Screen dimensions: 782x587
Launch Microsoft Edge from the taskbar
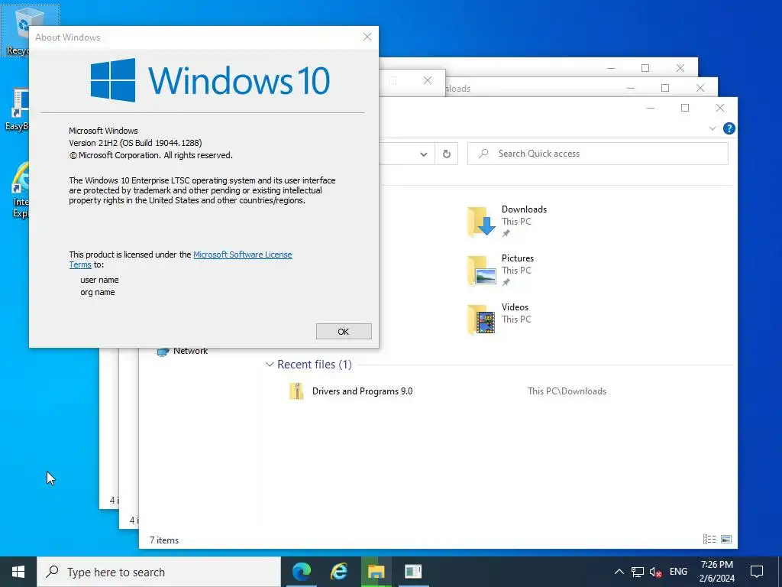pos(301,572)
